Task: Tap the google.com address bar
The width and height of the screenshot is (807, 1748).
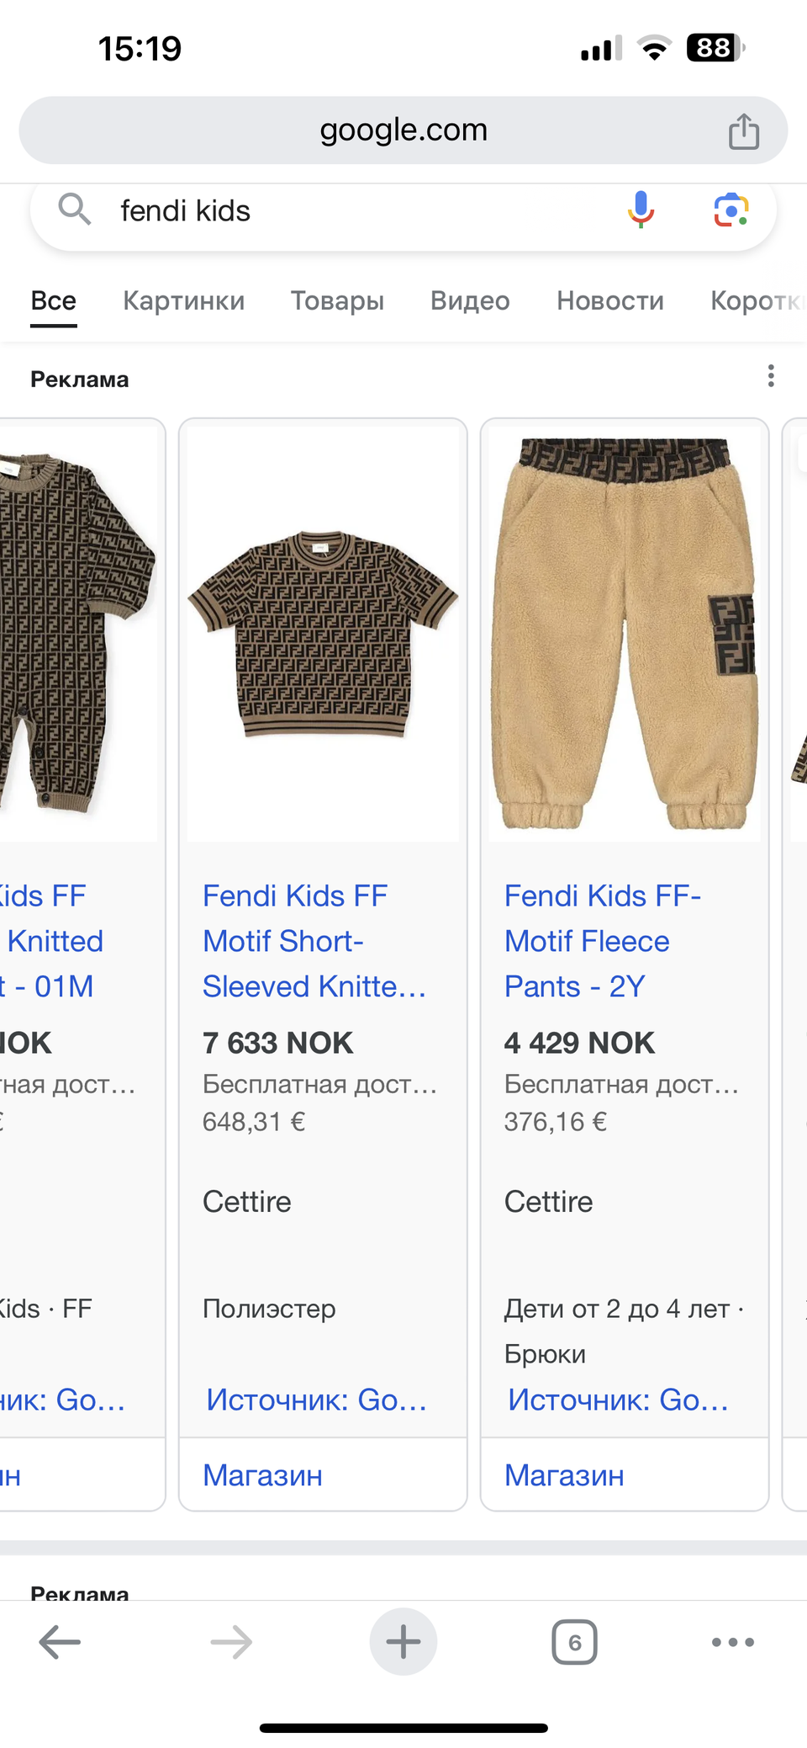Action: [x=403, y=130]
